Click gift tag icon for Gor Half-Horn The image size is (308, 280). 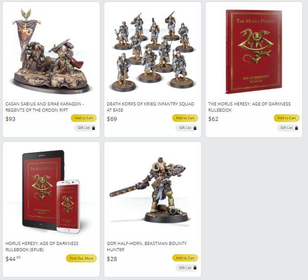tap(195, 268)
